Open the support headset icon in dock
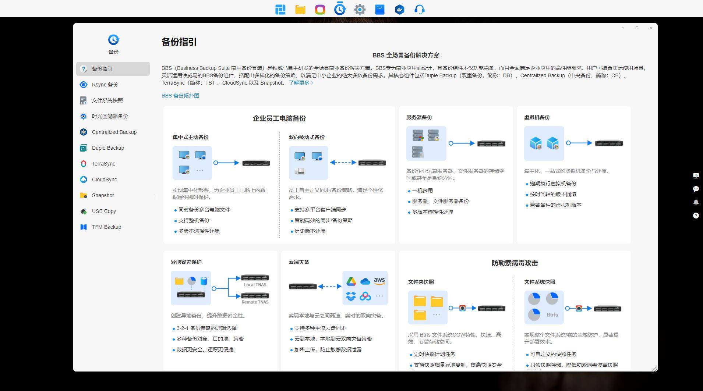Screen dimensions: 703x391 coord(419,10)
